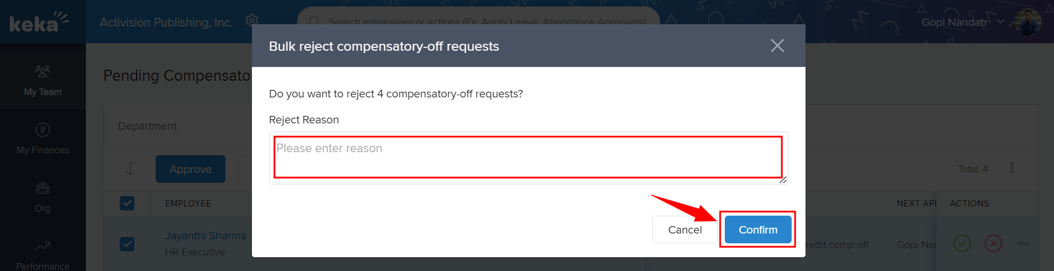Open table options vertical dots menu
The image size is (1054, 271).
[x=1012, y=168]
